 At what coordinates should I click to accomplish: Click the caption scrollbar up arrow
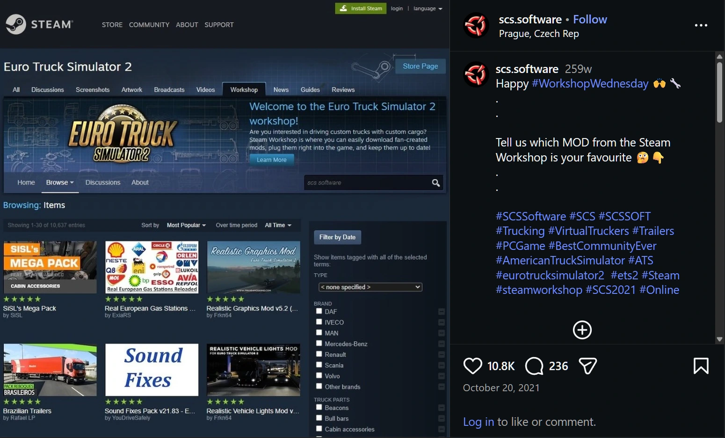coord(719,57)
